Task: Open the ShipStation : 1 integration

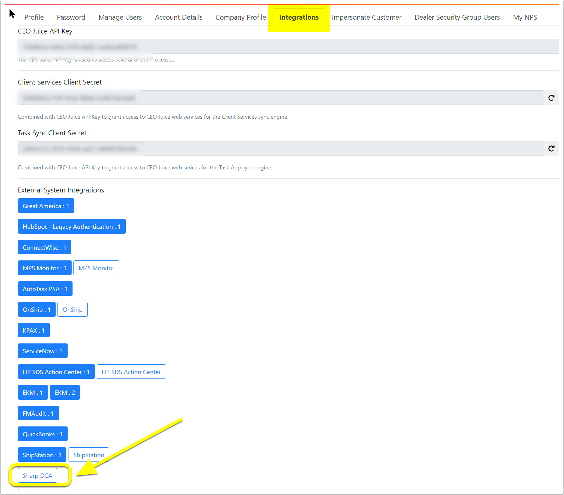Action: tap(42, 455)
